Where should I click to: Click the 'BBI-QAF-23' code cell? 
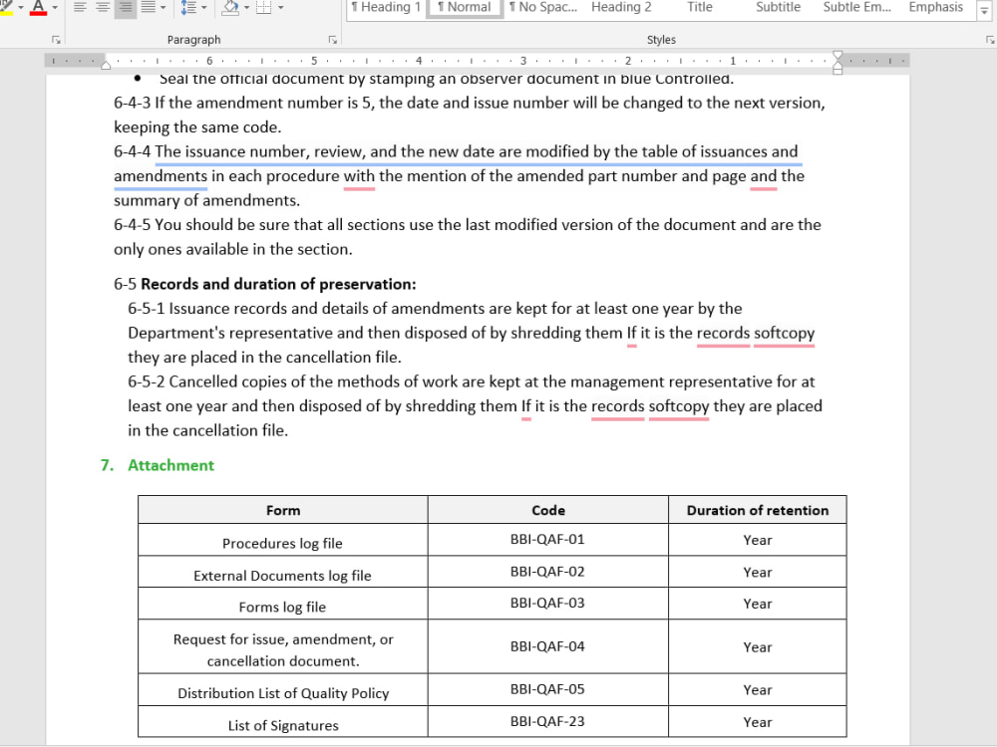[547, 721]
